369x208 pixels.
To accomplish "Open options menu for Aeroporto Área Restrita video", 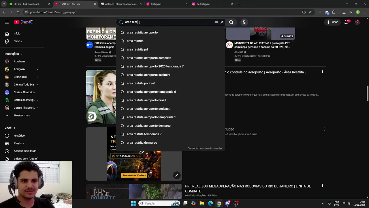I will pos(322,72).
